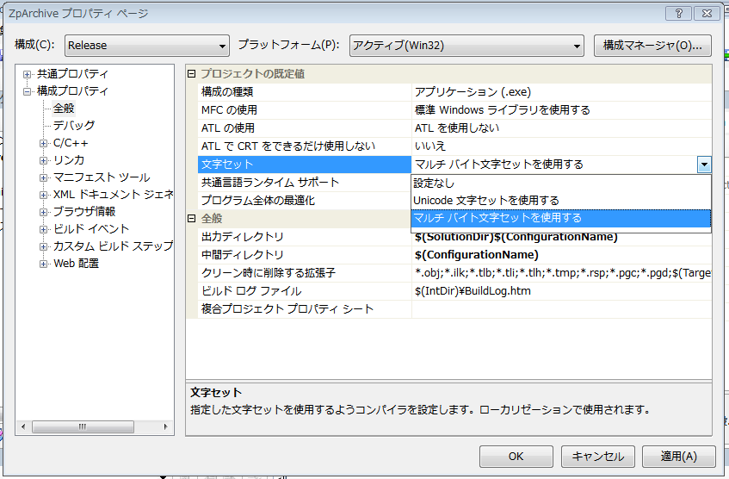729x479 pixels.
Task: Click the tree panel scroll left arrow
Action: [23, 426]
